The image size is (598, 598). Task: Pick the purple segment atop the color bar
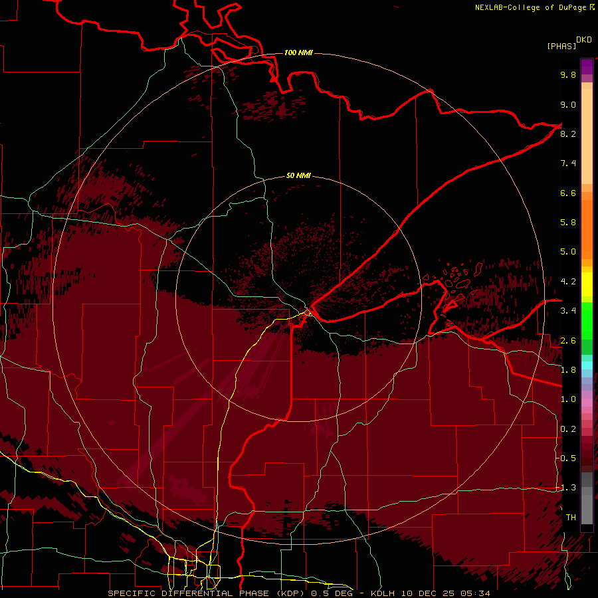tap(587, 66)
